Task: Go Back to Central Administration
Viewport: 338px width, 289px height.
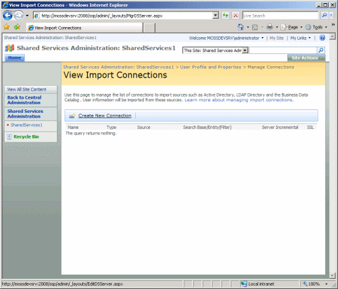Action: pos(24,100)
